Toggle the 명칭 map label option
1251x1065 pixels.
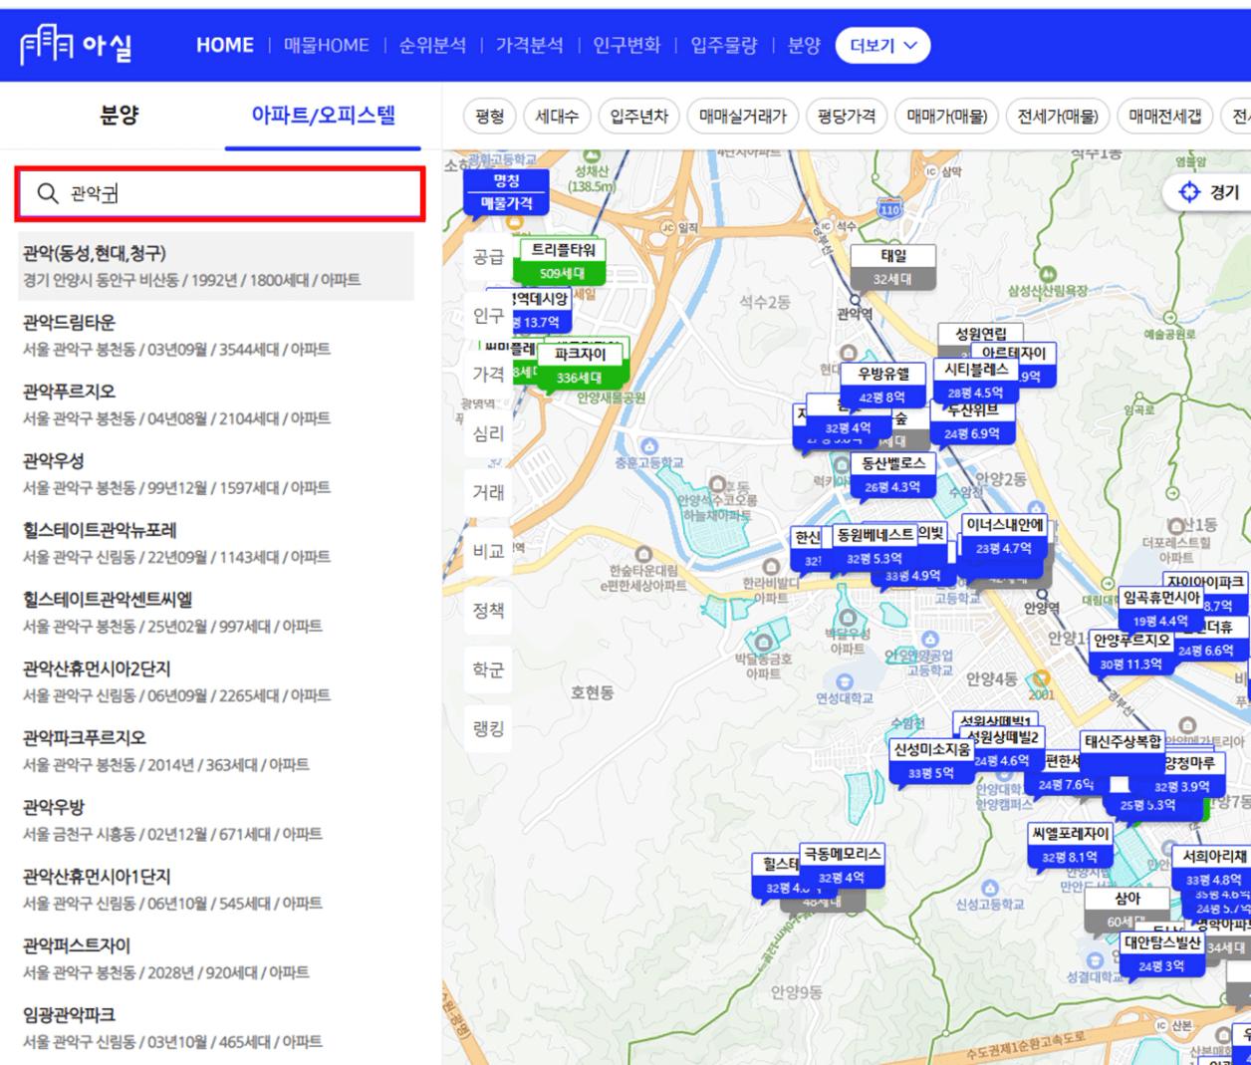pos(506,180)
